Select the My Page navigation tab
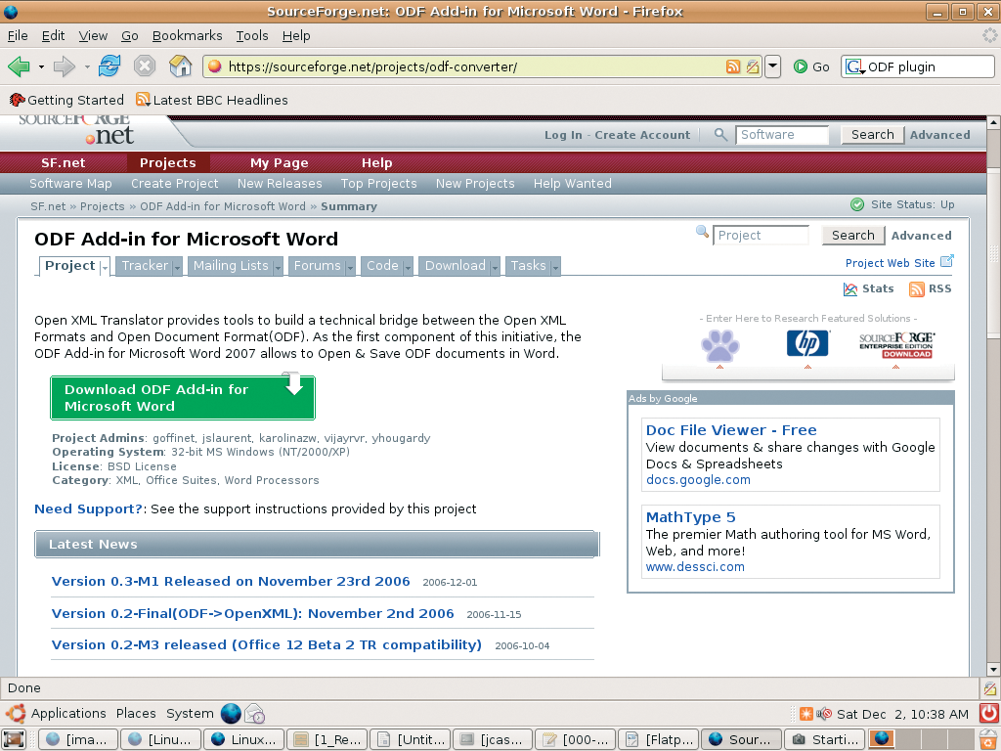This screenshot has height=751, width=1001. (x=279, y=162)
